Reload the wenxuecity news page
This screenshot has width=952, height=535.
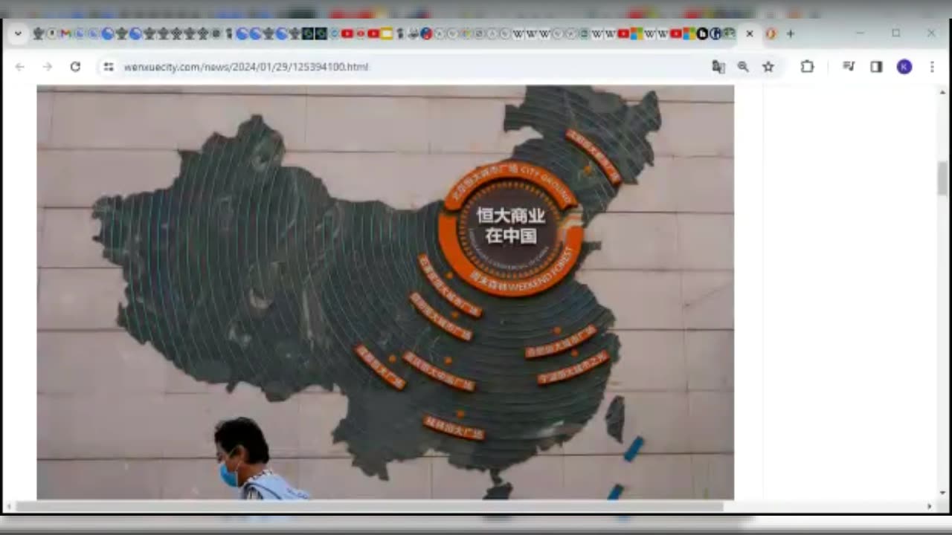point(75,67)
